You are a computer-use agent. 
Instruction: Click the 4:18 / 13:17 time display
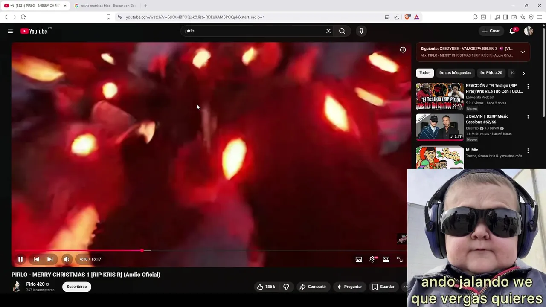[x=90, y=259]
